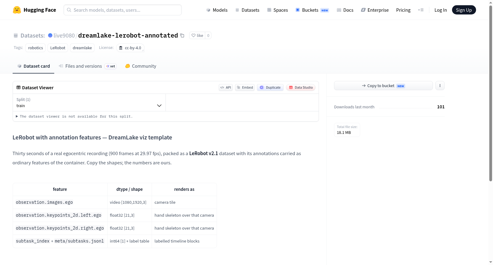Click the LeRobot with annotation features heading
Viewport: 493px width, 265px height.
[92, 137]
